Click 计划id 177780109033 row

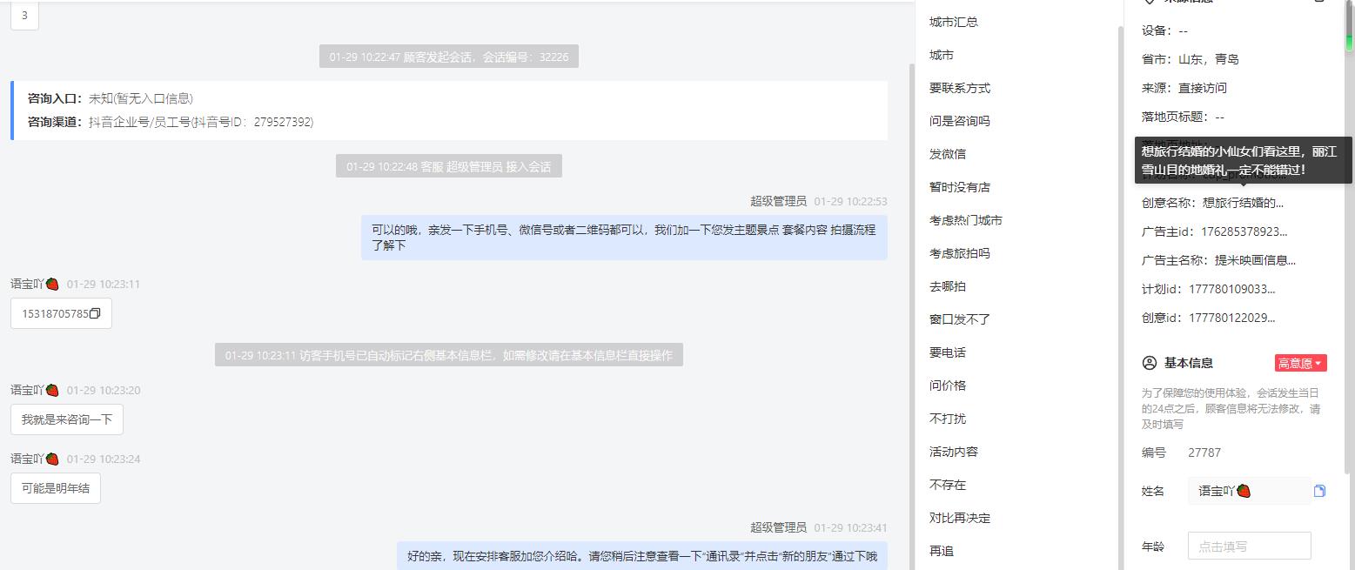pyautogui.click(x=1209, y=289)
